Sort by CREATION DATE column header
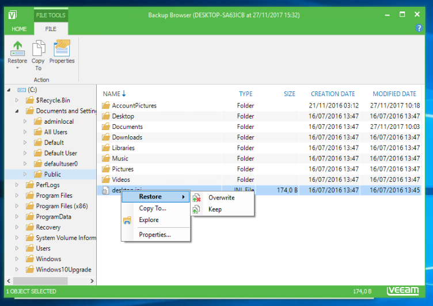The height and width of the screenshot is (306, 433). [x=333, y=94]
